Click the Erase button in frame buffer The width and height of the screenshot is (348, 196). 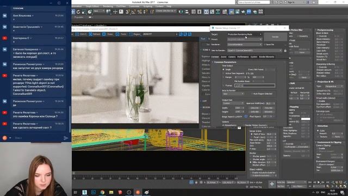coord(108,34)
